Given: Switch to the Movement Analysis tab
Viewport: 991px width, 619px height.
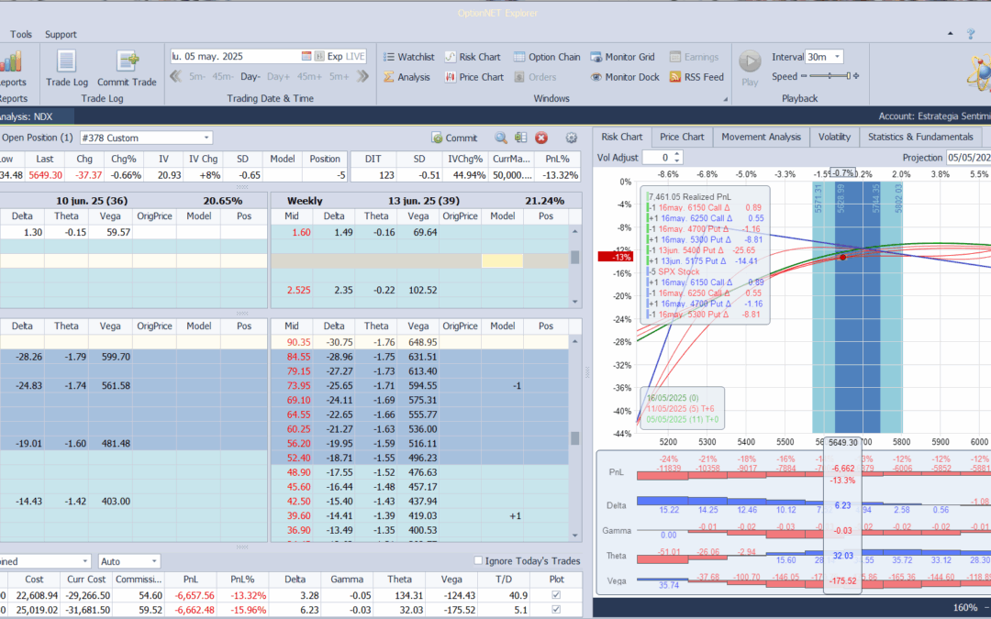Looking at the screenshot, I should [x=762, y=136].
